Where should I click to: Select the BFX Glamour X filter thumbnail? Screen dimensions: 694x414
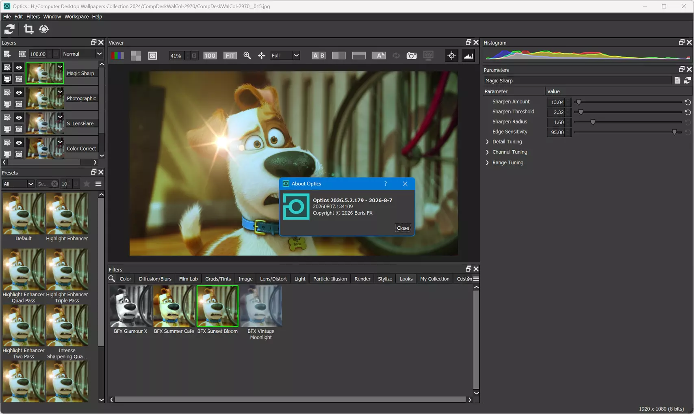[x=130, y=306]
